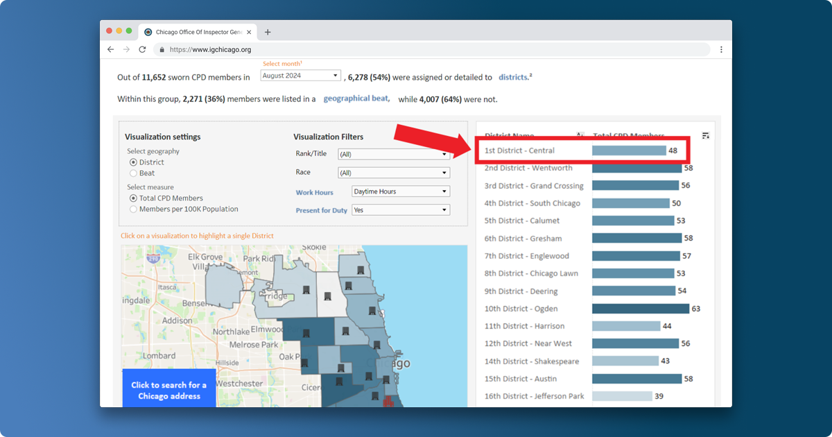Click police station marker in the white district
Screen dimensions: 832x437
(x=326, y=295)
